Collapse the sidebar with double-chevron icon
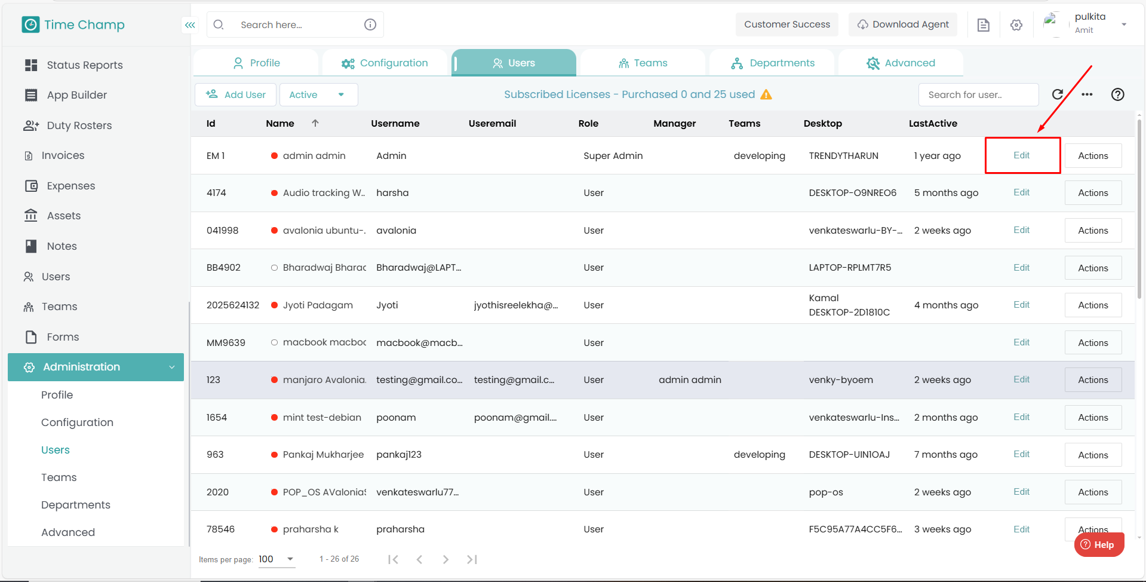The width and height of the screenshot is (1146, 582). click(x=190, y=25)
